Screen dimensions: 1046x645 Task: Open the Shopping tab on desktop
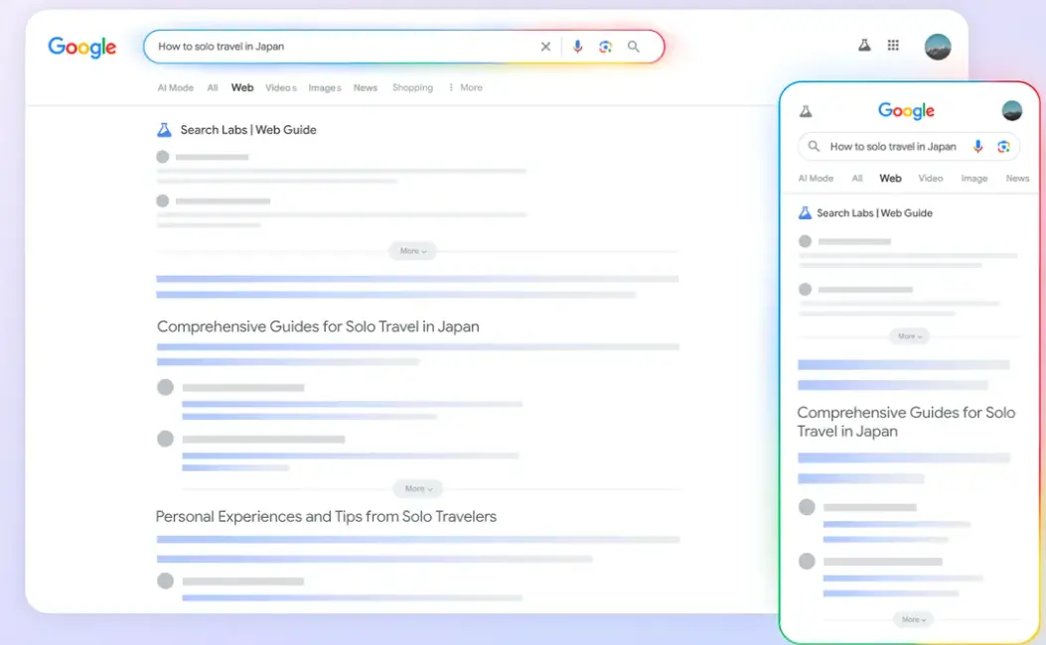[412, 87]
